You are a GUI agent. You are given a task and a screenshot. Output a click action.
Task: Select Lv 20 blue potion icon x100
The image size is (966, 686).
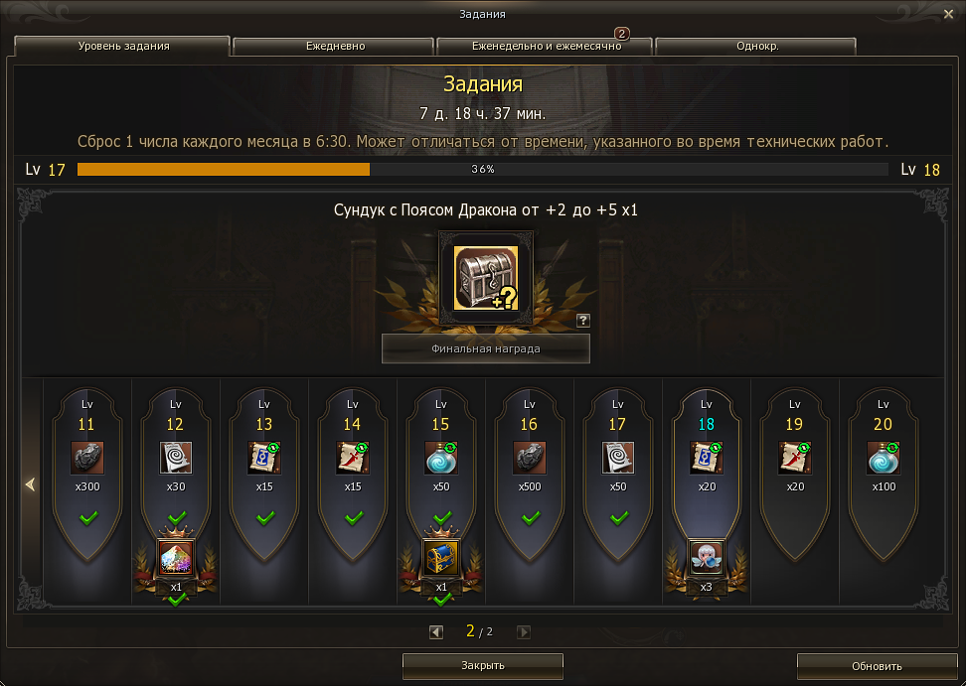[x=884, y=458]
